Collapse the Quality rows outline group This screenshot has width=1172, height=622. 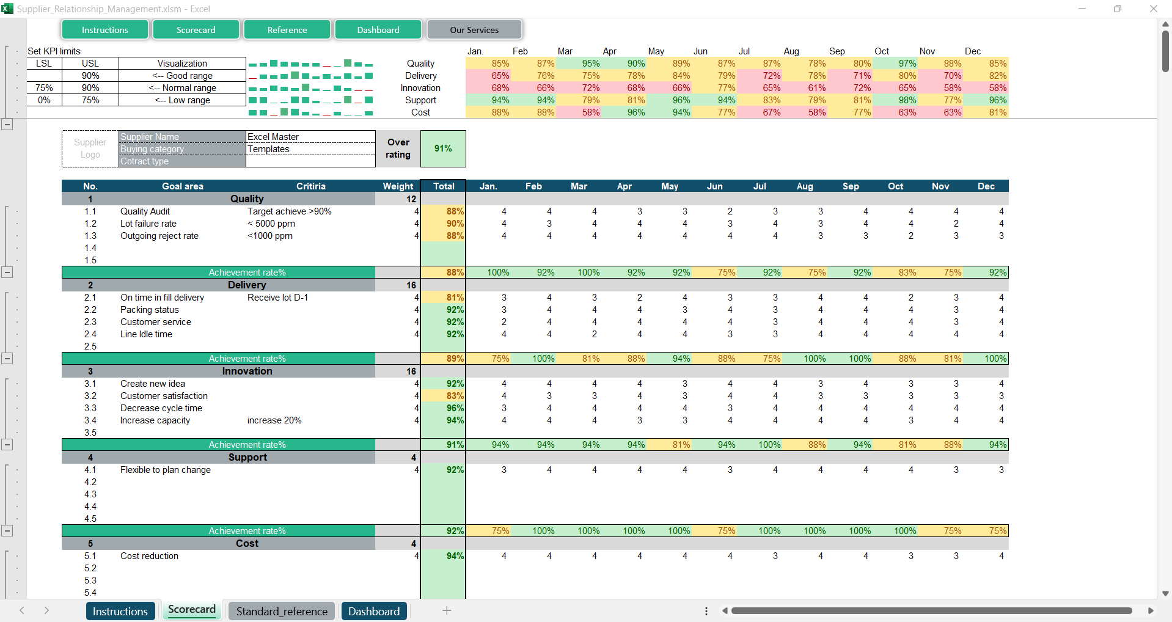pos(7,273)
